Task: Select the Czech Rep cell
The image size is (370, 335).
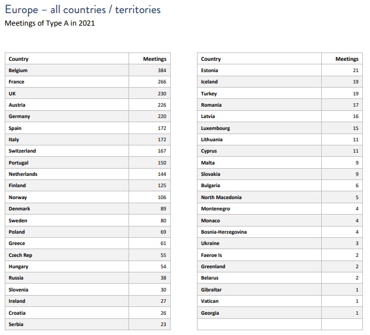Action: (21, 255)
